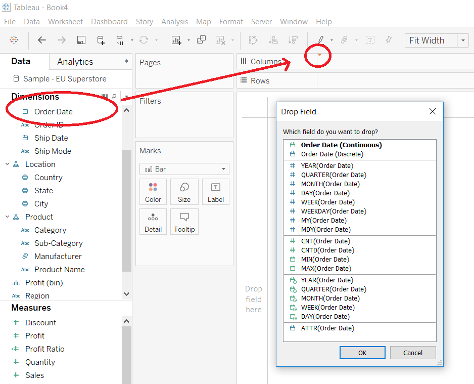
Task: Click the Tableau logo start icon
Action: (x=14, y=40)
